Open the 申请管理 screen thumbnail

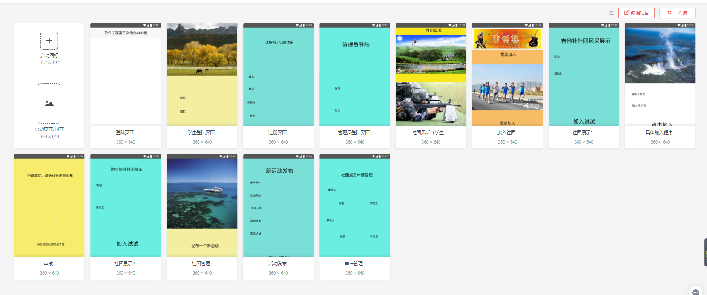click(x=355, y=205)
